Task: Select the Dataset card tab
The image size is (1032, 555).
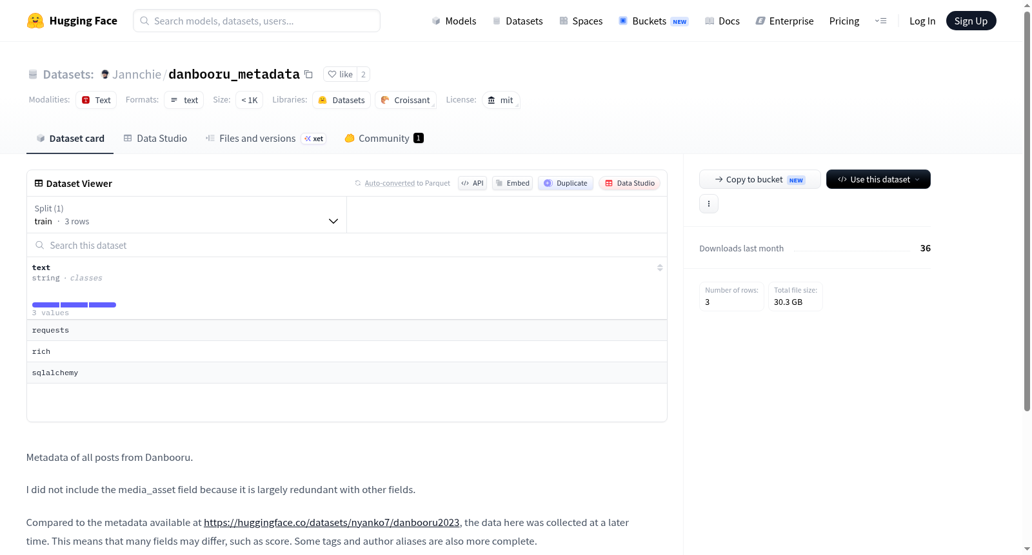Action: point(70,138)
